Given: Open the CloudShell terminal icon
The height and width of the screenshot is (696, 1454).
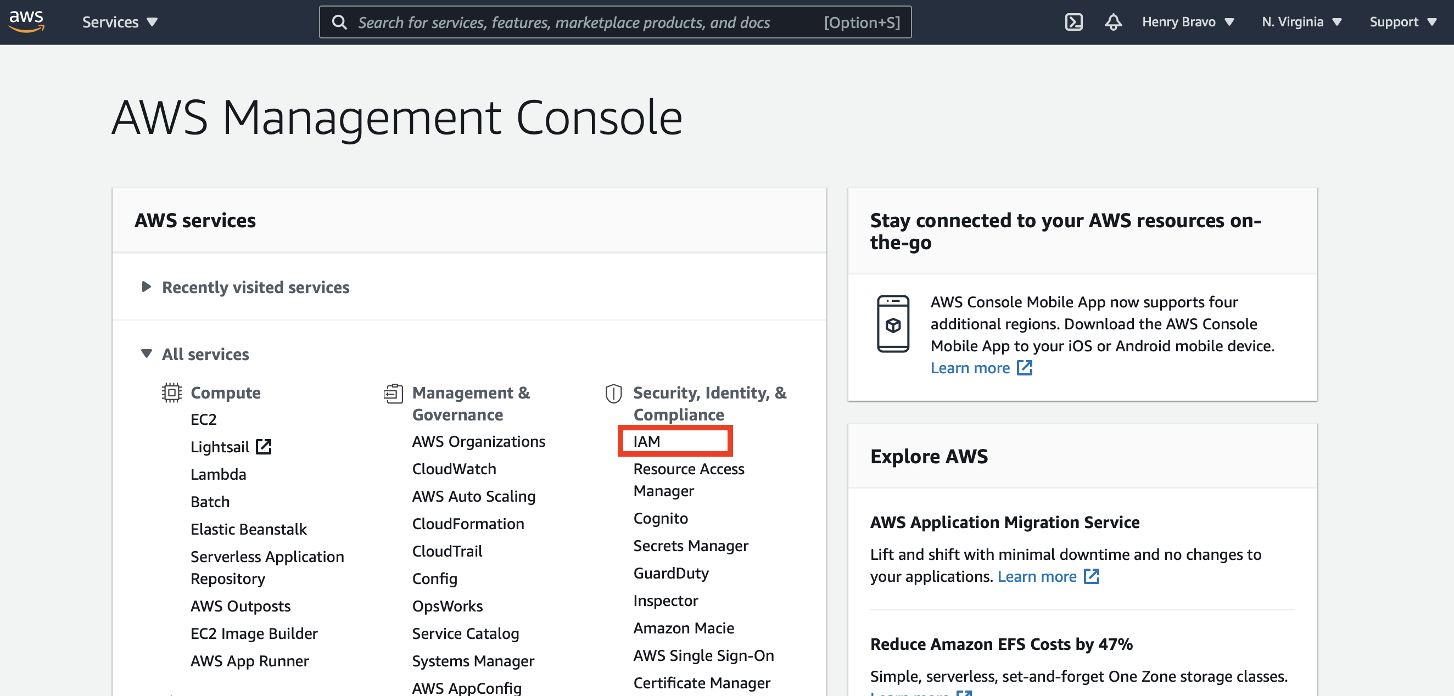Looking at the screenshot, I should point(1073,22).
